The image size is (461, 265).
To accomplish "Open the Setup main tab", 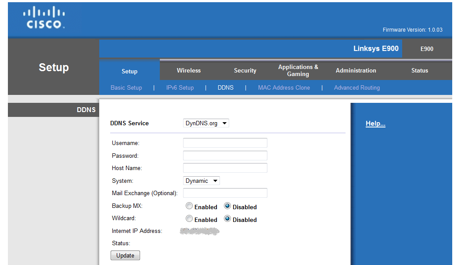I will 130,71.
